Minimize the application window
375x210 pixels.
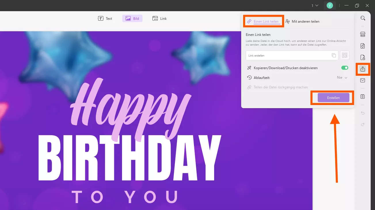click(x=347, y=5)
